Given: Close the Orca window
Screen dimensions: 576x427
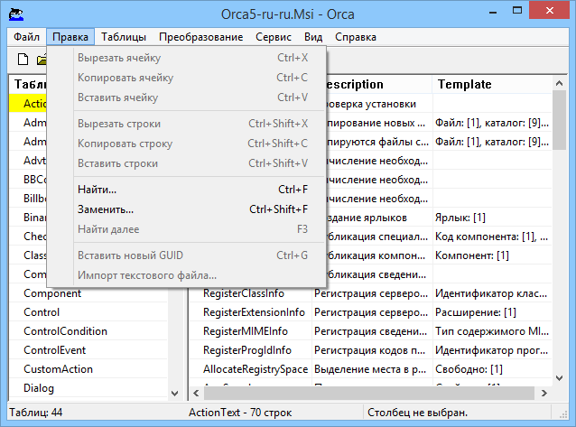Looking at the screenshot, I should [550, 10].
